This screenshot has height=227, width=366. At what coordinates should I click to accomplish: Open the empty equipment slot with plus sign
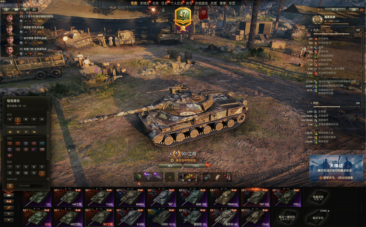pyautogui.click(x=170, y=177)
